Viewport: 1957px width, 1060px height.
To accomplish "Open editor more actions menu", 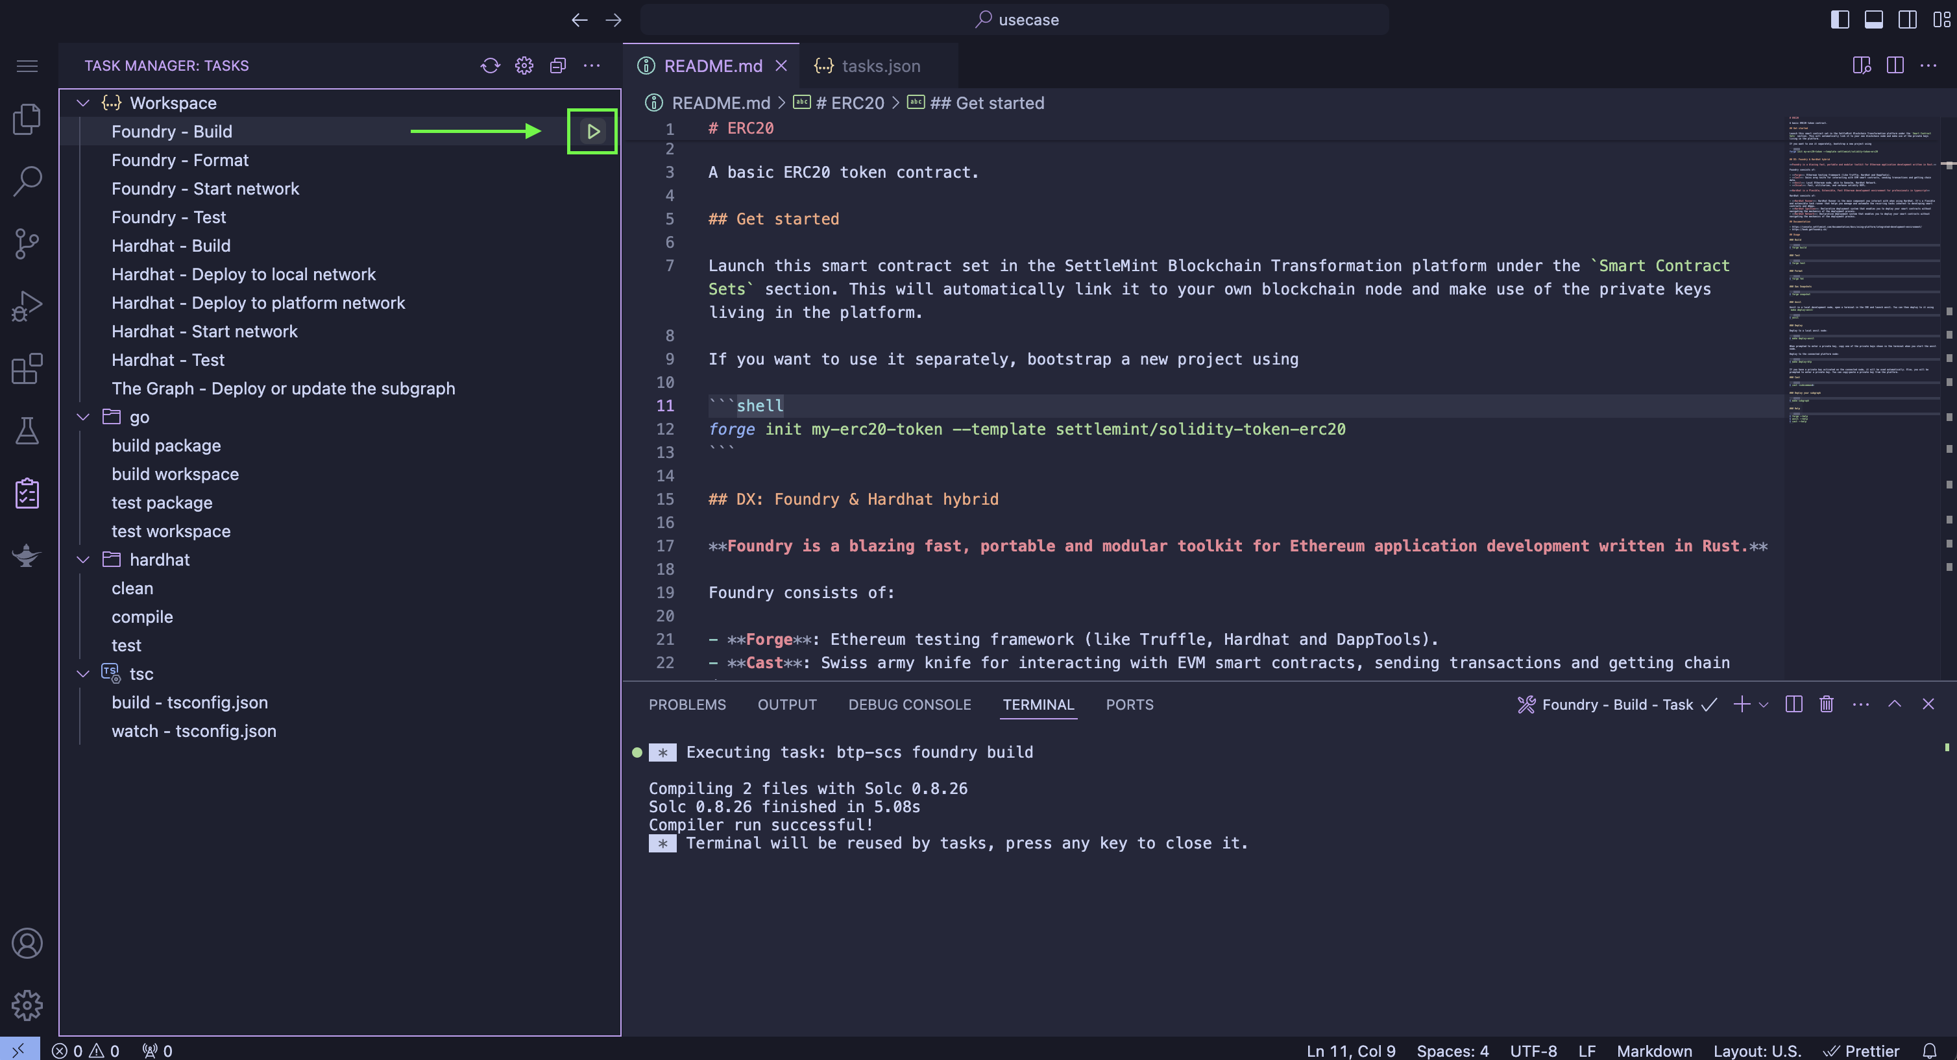I will 1929,66.
